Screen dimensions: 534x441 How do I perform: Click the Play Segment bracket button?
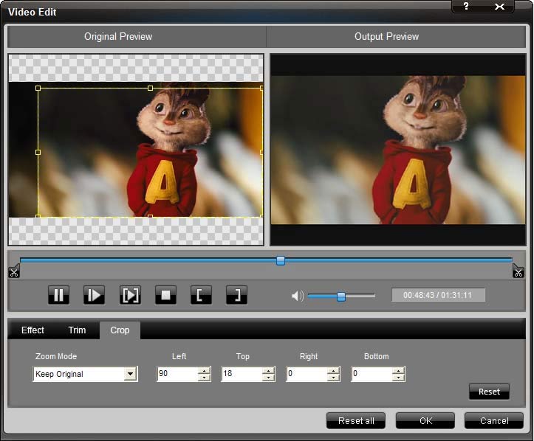click(x=130, y=296)
